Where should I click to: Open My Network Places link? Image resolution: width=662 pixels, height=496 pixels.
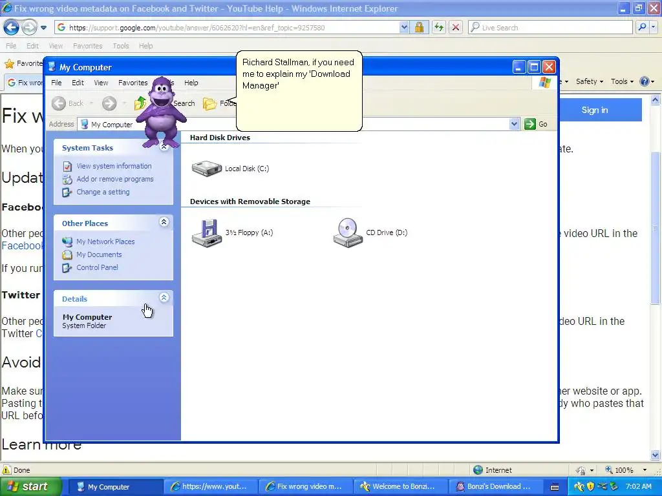coord(105,242)
